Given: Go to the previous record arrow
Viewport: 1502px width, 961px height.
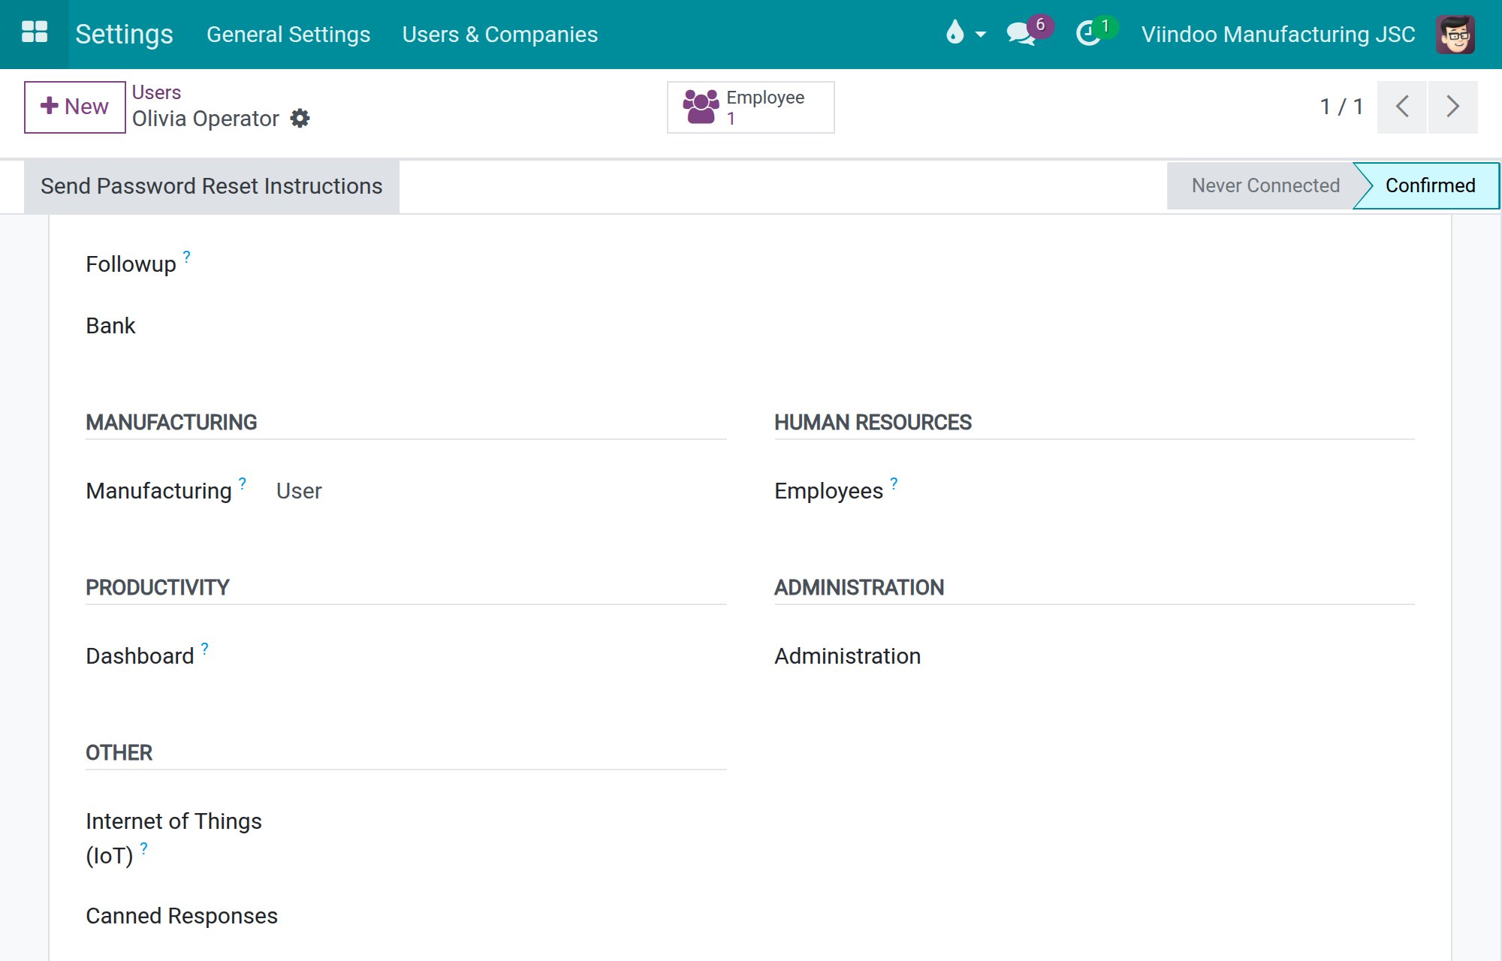Looking at the screenshot, I should [1401, 107].
